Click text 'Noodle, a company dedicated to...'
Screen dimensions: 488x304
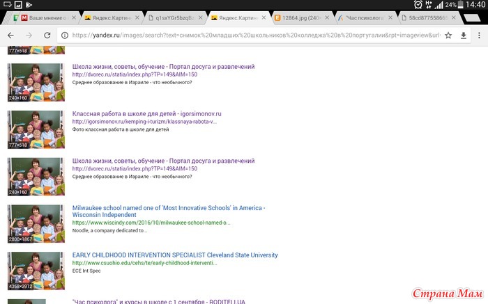pos(109,231)
